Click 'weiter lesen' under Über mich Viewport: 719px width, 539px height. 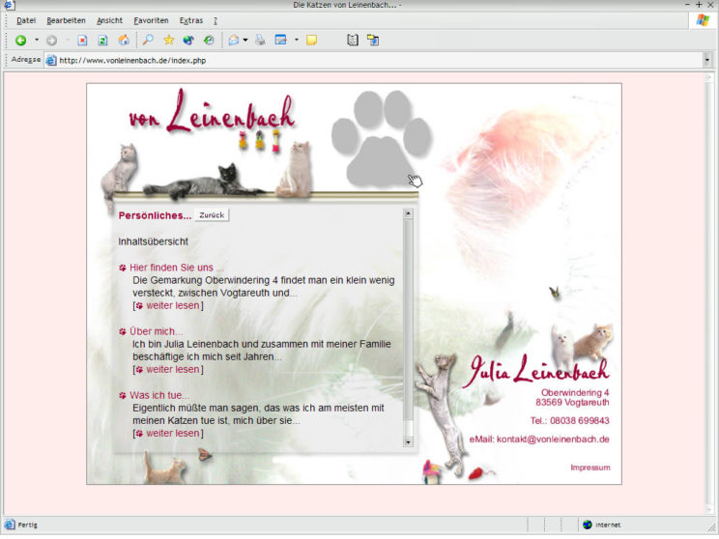(x=173, y=369)
